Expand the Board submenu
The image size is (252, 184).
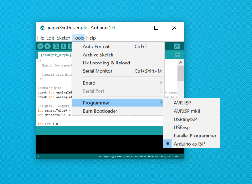click(x=118, y=83)
